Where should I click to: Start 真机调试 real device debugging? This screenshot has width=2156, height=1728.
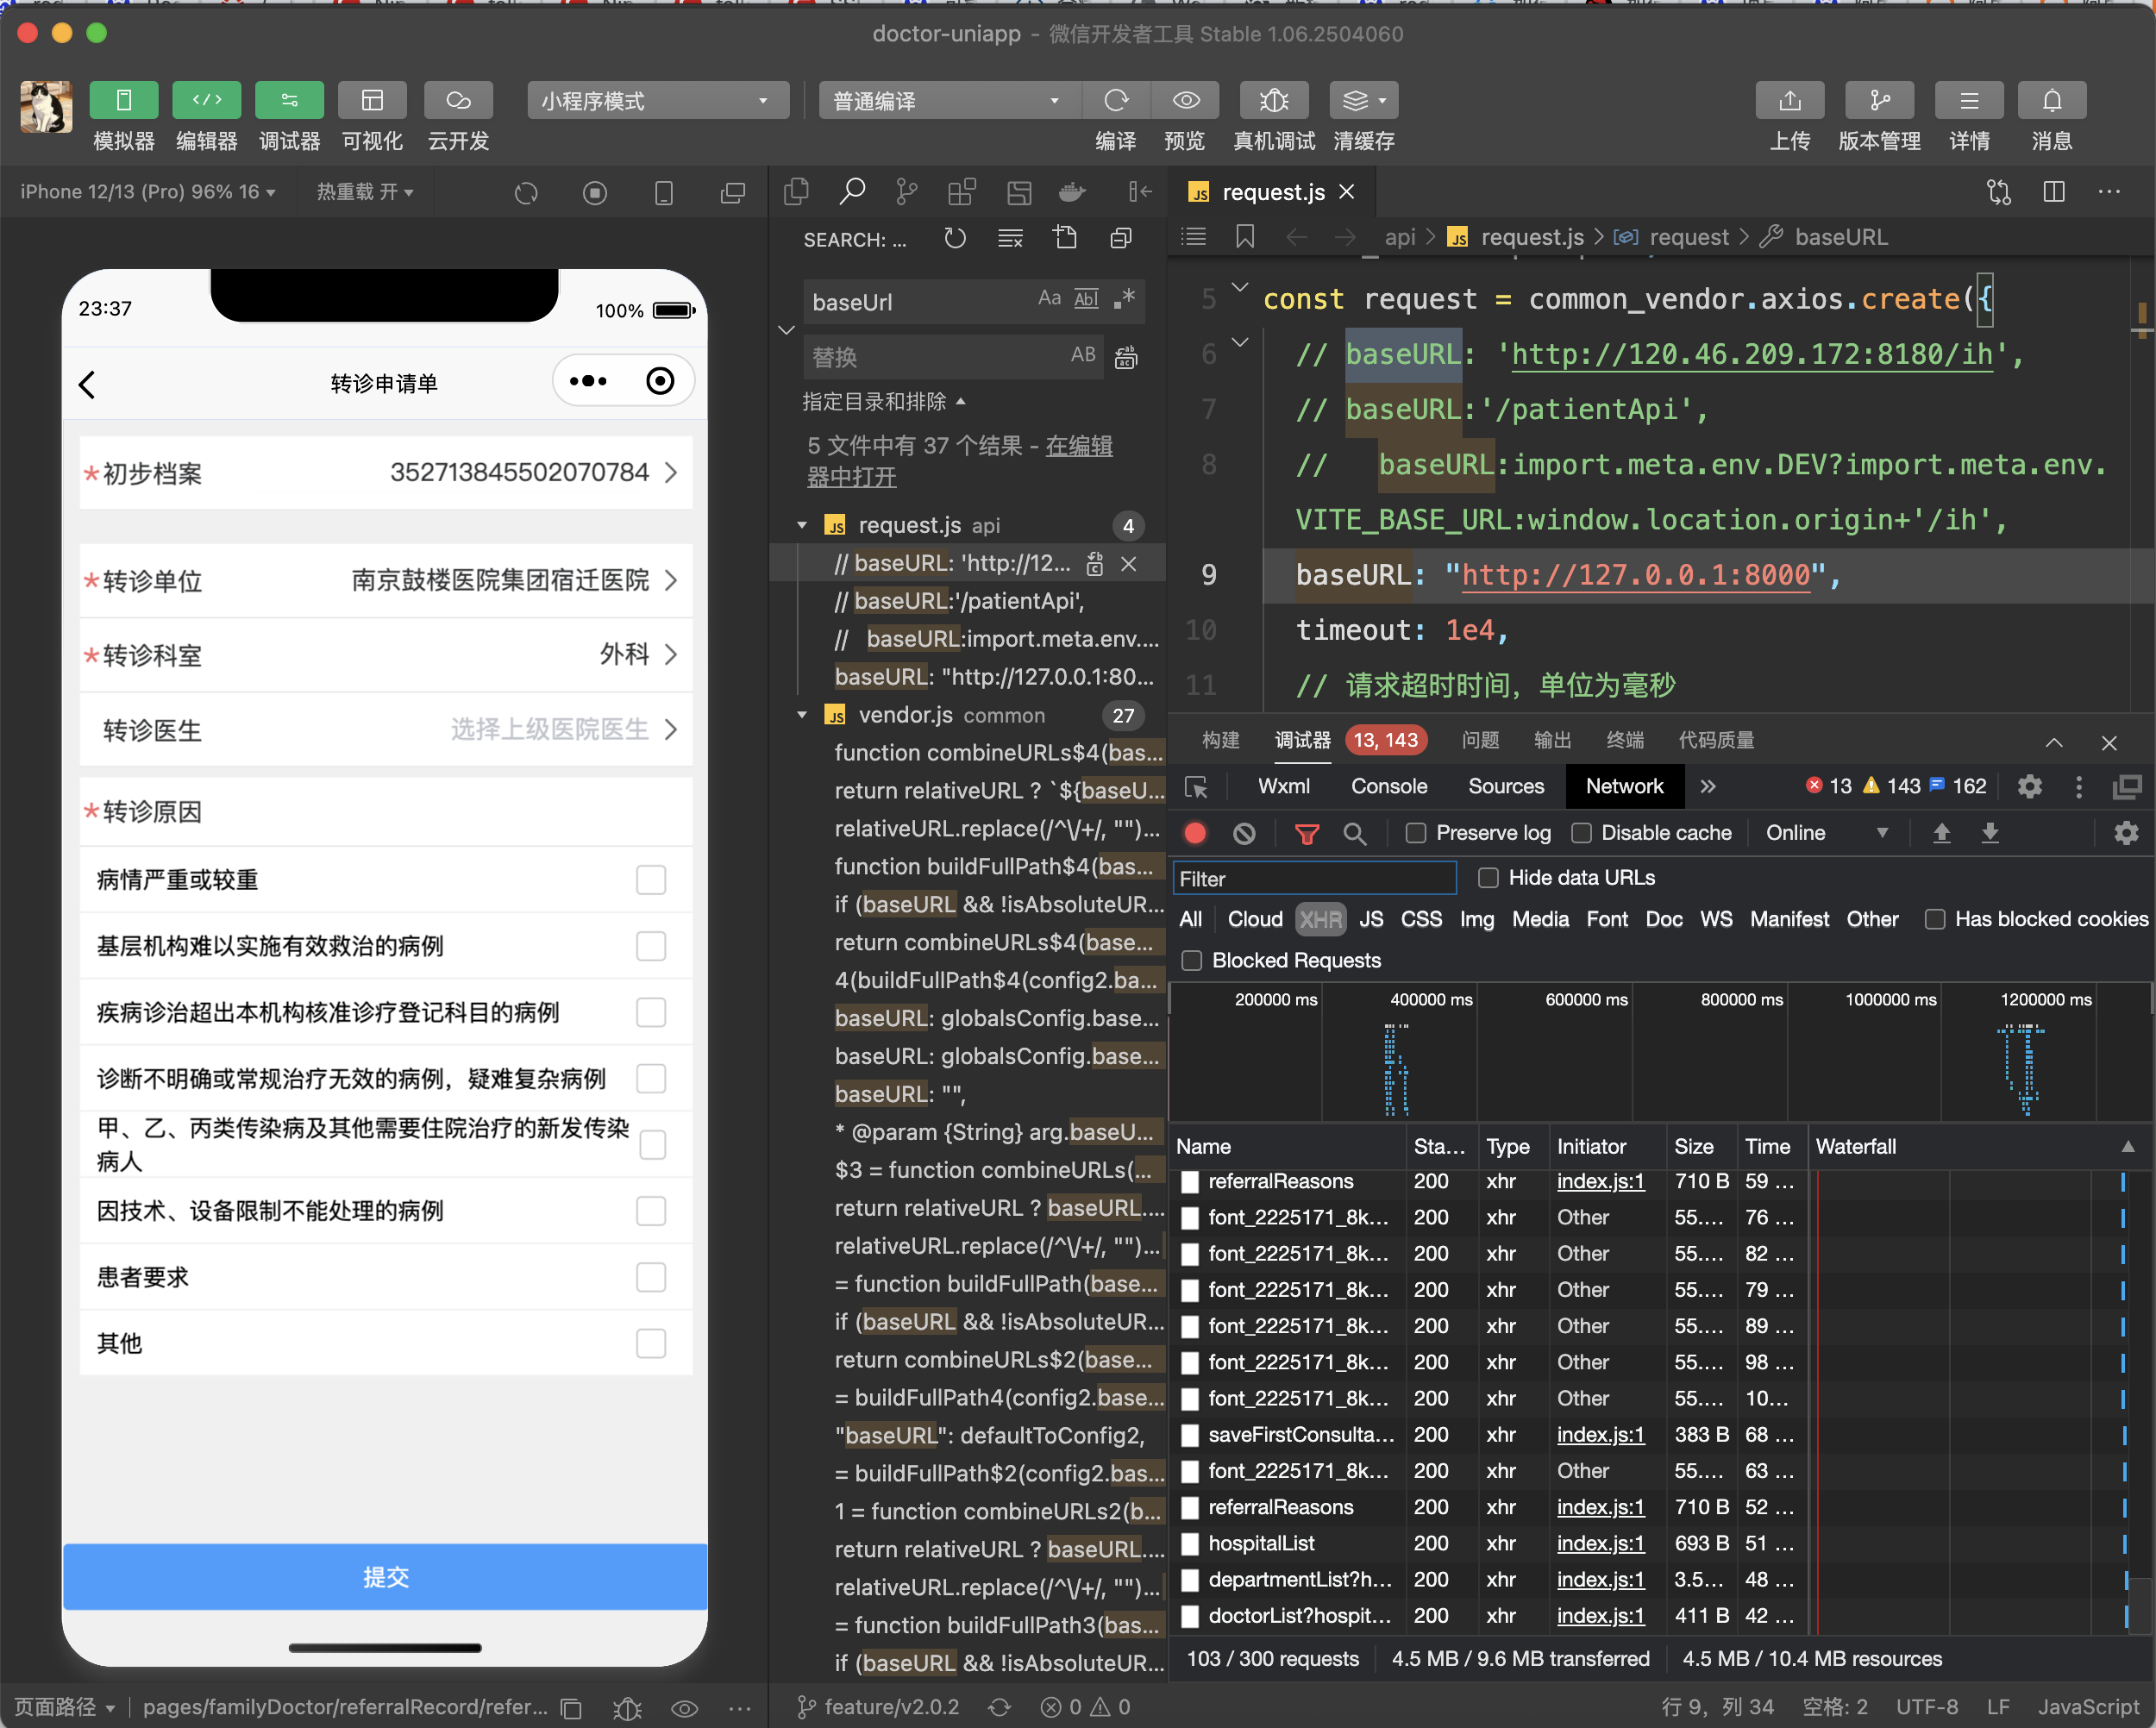[x=1274, y=100]
